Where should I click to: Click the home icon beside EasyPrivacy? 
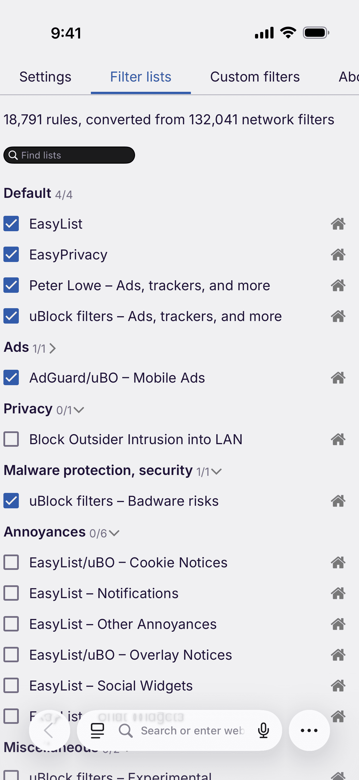click(x=338, y=255)
